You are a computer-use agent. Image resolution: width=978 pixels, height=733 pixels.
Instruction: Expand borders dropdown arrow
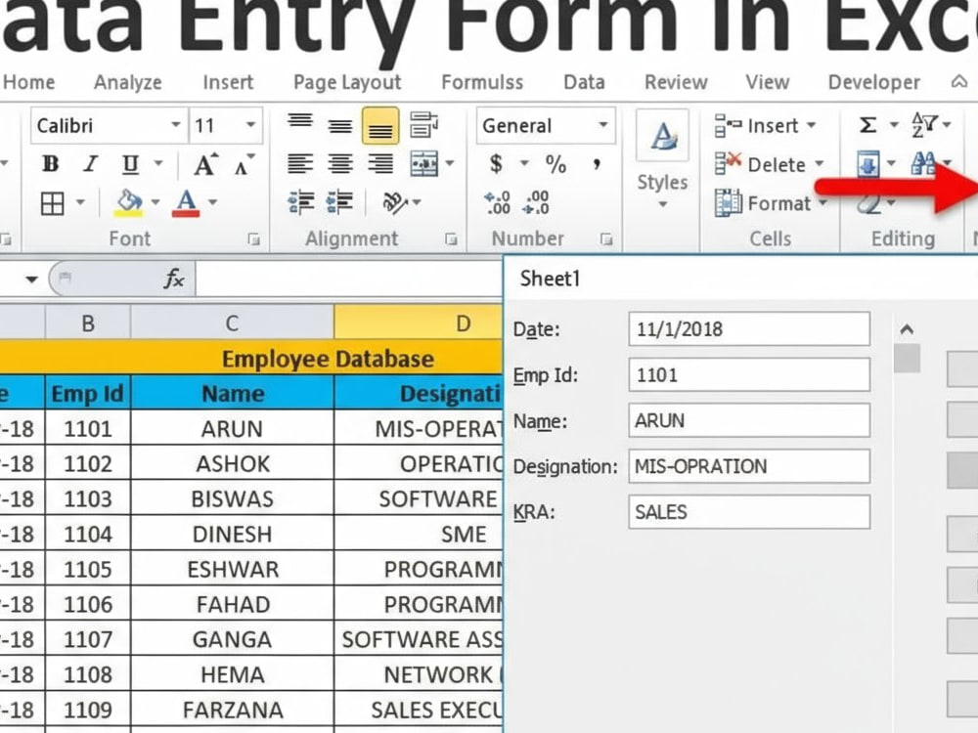tap(80, 202)
